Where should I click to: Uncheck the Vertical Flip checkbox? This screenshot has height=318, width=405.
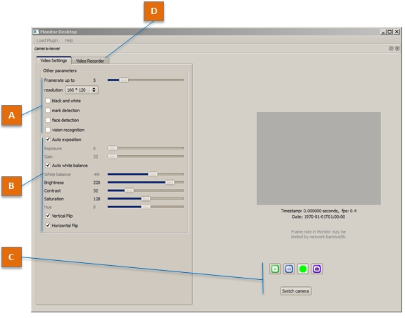[48, 216]
